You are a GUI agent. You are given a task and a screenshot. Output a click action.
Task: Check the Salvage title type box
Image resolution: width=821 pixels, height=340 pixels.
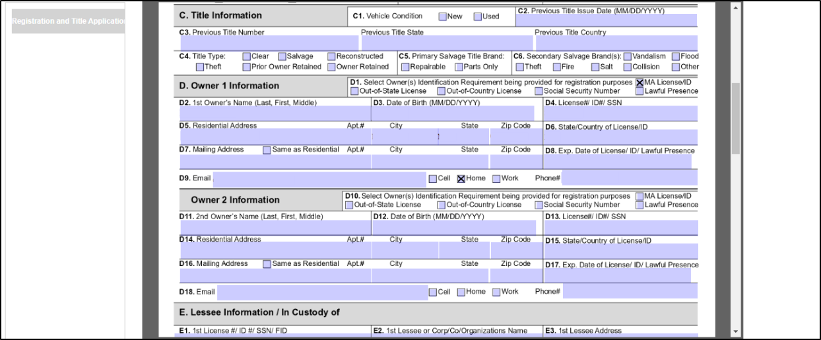pyautogui.click(x=282, y=57)
